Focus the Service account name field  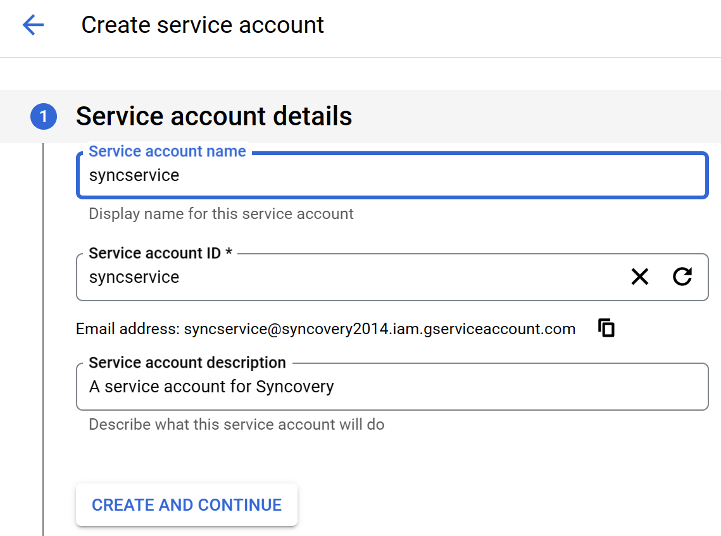coord(380,175)
